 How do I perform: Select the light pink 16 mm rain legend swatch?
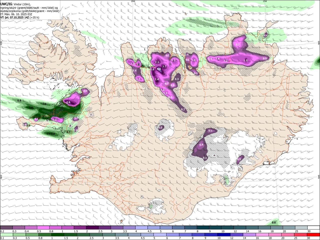tap(262, 234)
